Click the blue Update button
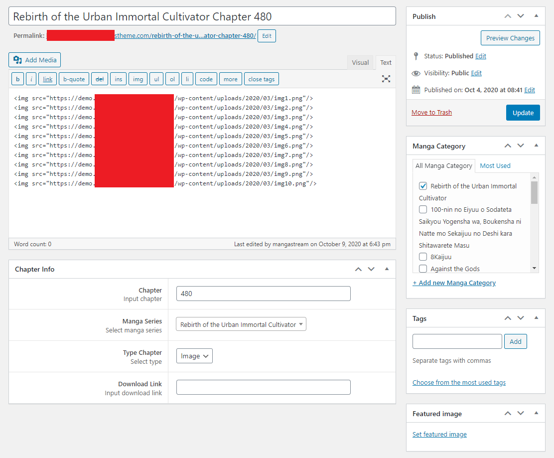 (x=523, y=113)
